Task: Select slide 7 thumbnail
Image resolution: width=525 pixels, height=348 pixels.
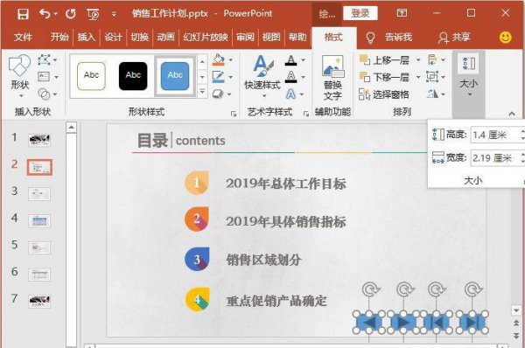Action: [x=39, y=301]
